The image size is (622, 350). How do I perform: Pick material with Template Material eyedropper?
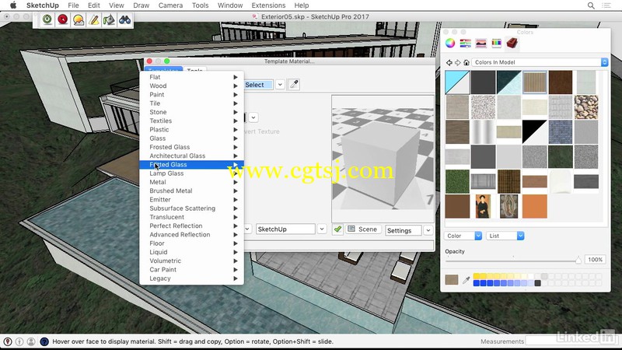[x=294, y=84]
